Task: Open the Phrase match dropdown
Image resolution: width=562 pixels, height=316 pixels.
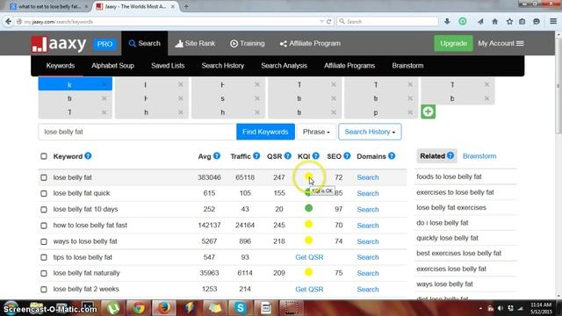Action: point(316,132)
